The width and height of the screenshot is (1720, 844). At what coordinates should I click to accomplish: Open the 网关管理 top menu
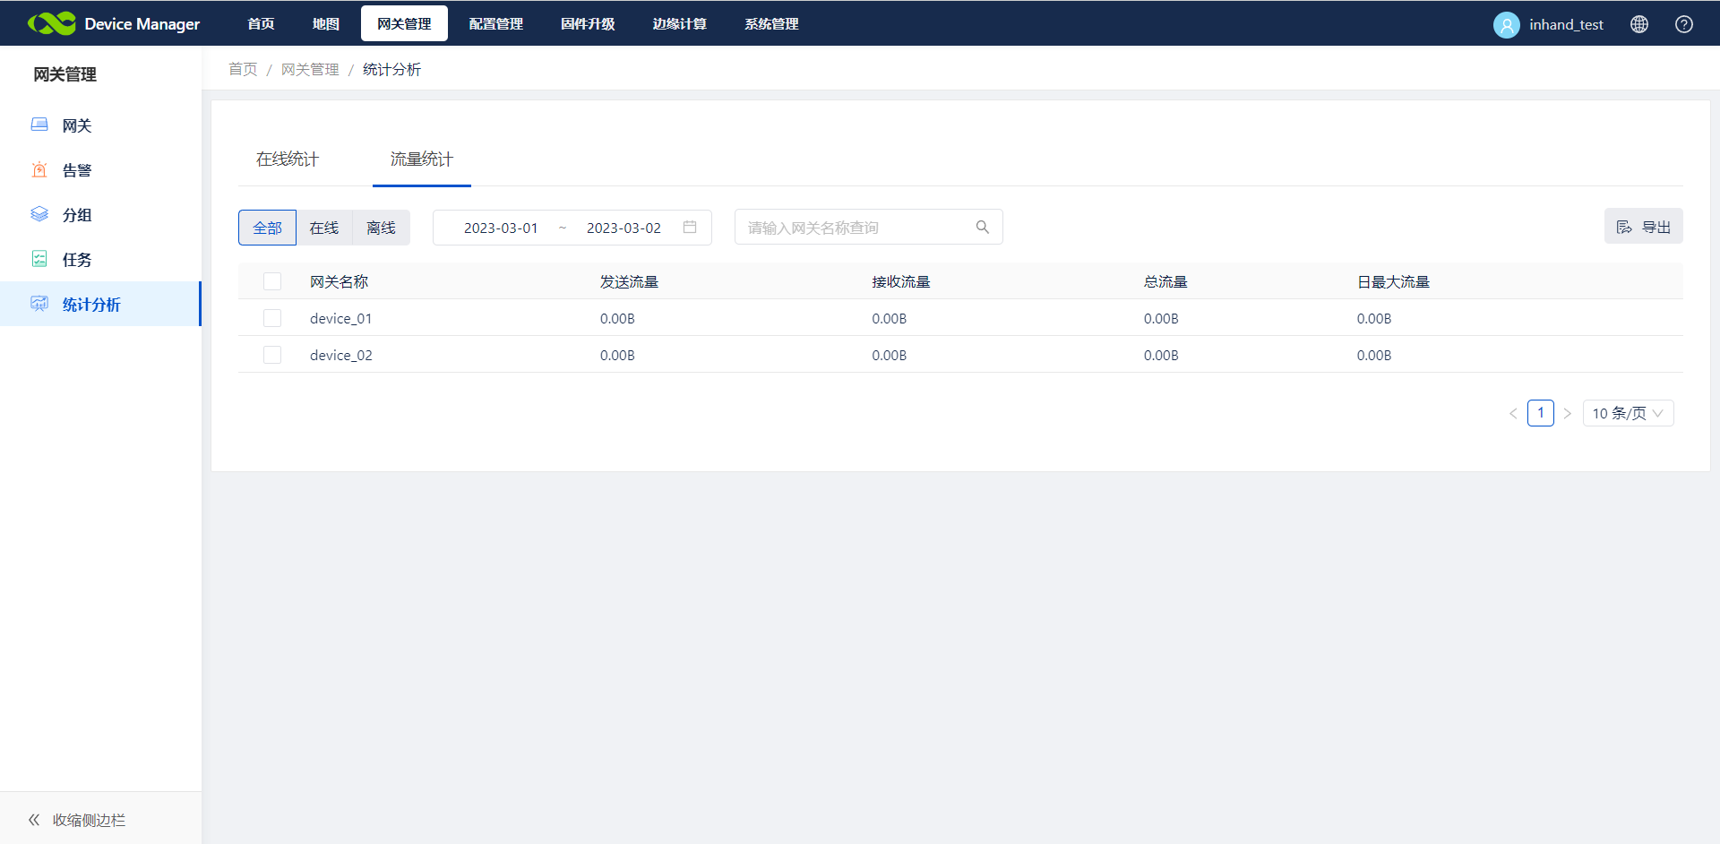(x=404, y=23)
